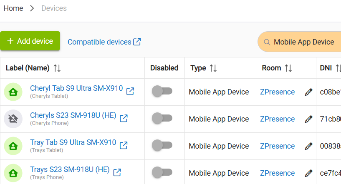Image resolution: width=341 pixels, height=184 pixels.
Task: Edit room for Cheryls S23 pencil icon
Action: click(308, 119)
